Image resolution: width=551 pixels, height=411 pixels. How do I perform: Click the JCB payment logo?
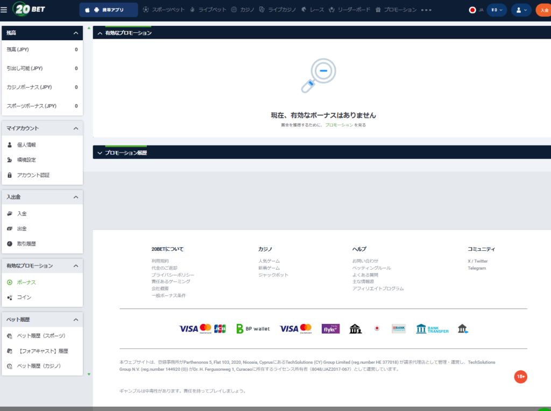[x=220, y=329]
